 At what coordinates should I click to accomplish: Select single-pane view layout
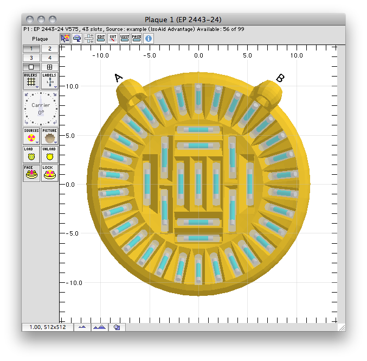pos(31,67)
